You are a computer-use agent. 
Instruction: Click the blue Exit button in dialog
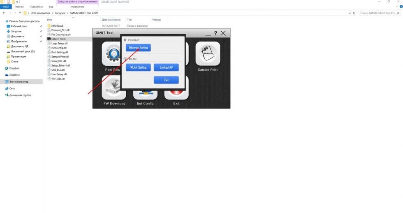(166, 80)
